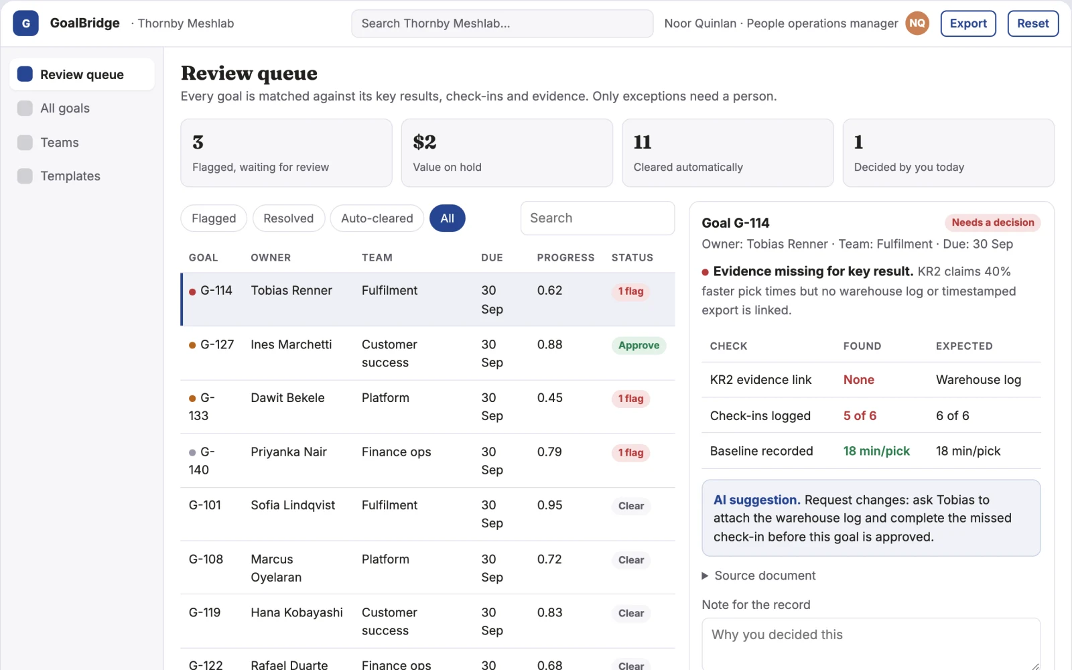Click the Reset button
Viewport: 1072px width, 670px height.
point(1033,23)
